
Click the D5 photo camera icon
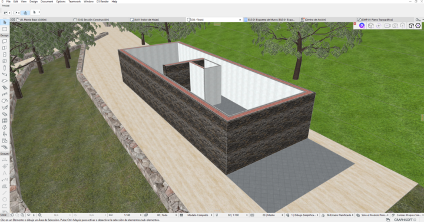(395, 25)
